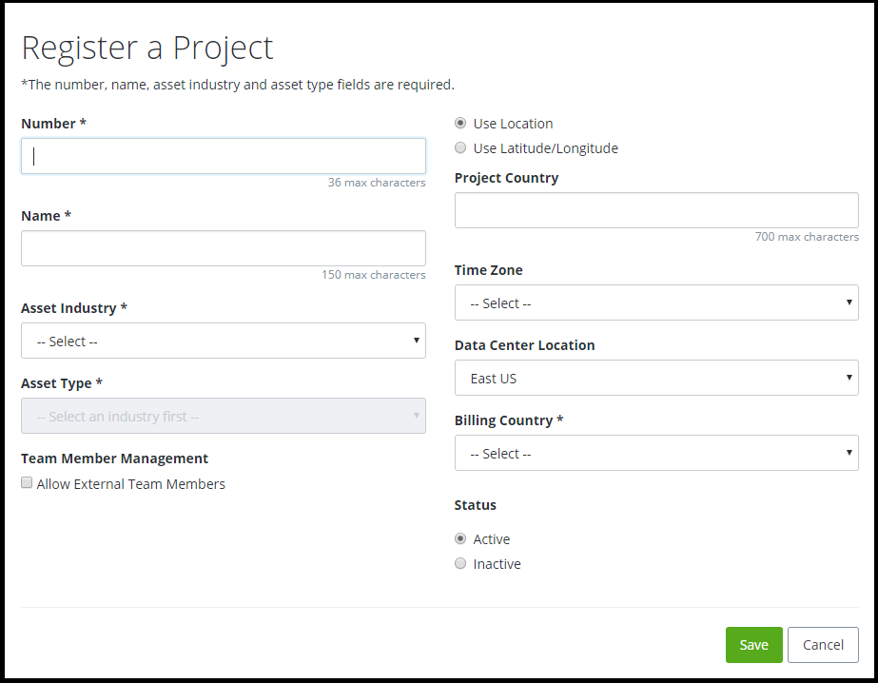This screenshot has height=683, width=878.
Task: Choose Use Latitude/Longitude option
Action: 460,147
